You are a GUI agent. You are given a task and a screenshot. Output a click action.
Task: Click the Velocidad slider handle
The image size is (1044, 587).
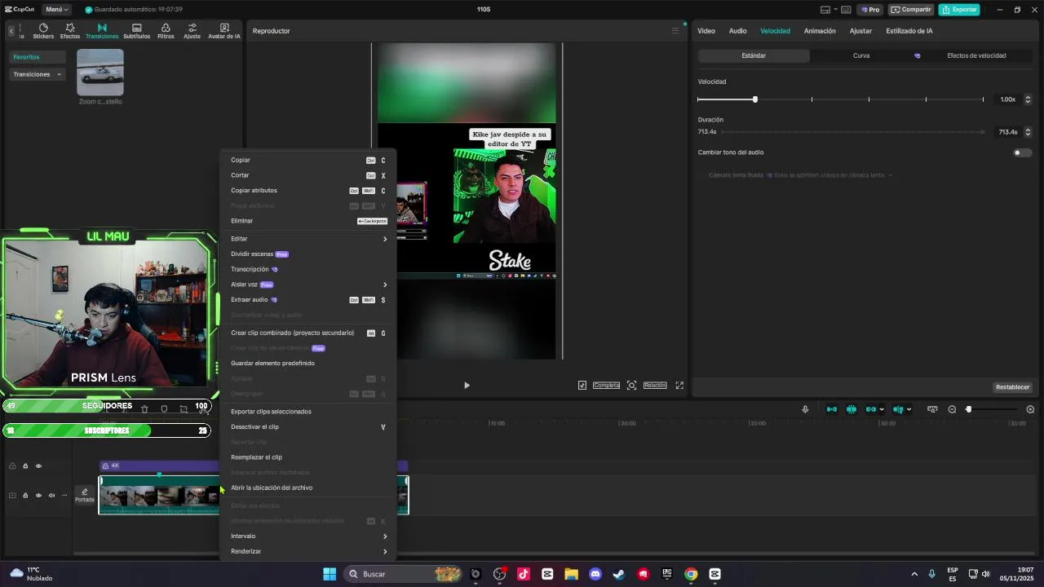pyautogui.click(x=755, y=99)
